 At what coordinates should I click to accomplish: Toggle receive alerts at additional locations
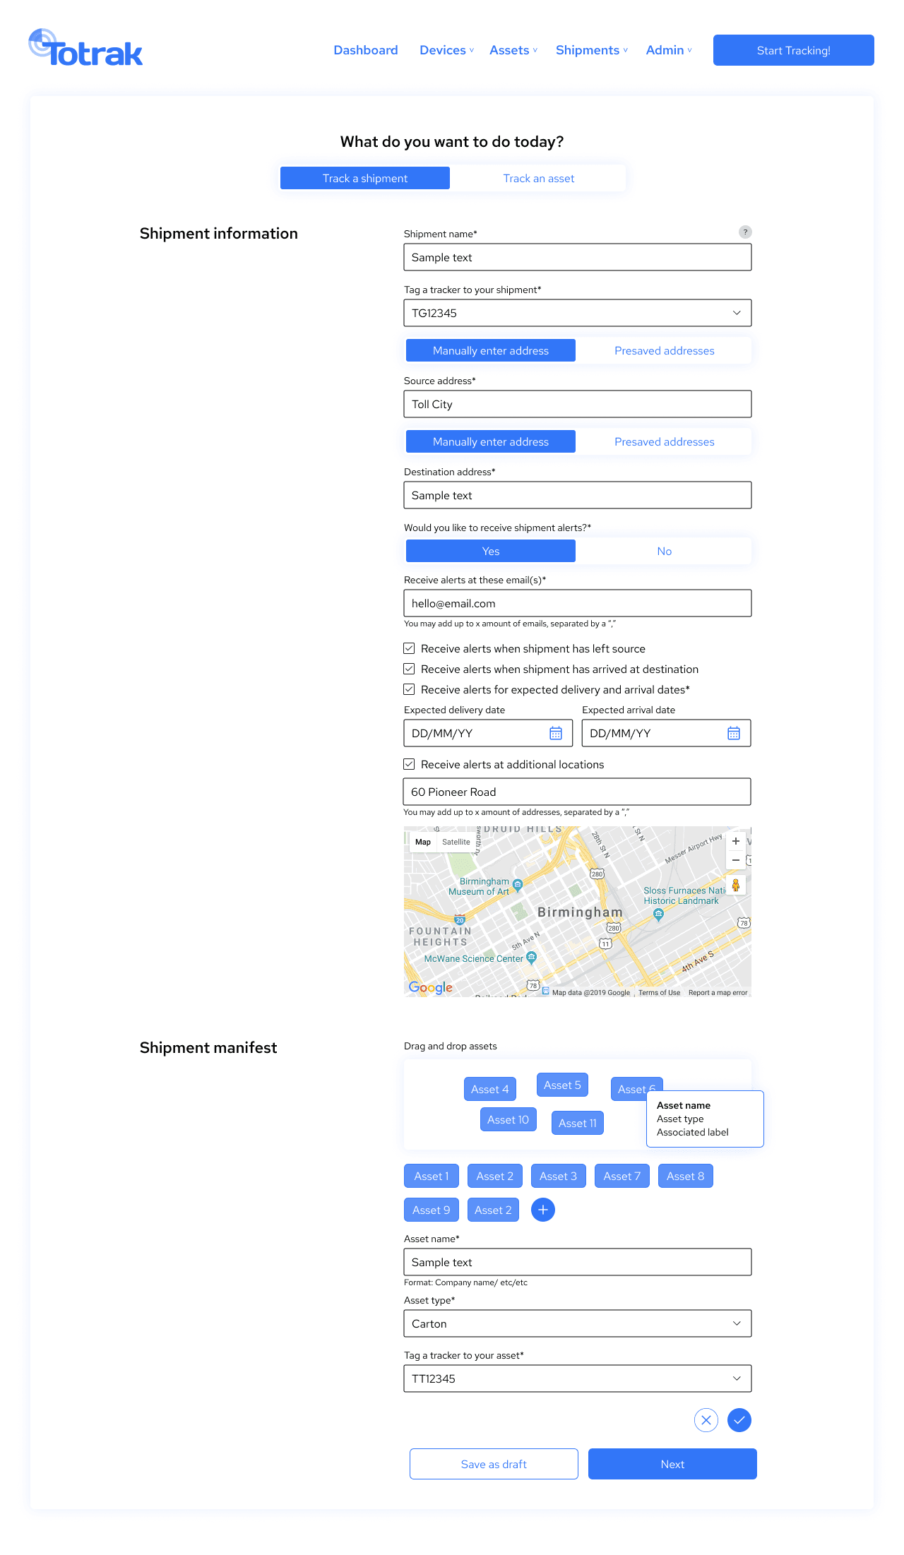(409, 764)
